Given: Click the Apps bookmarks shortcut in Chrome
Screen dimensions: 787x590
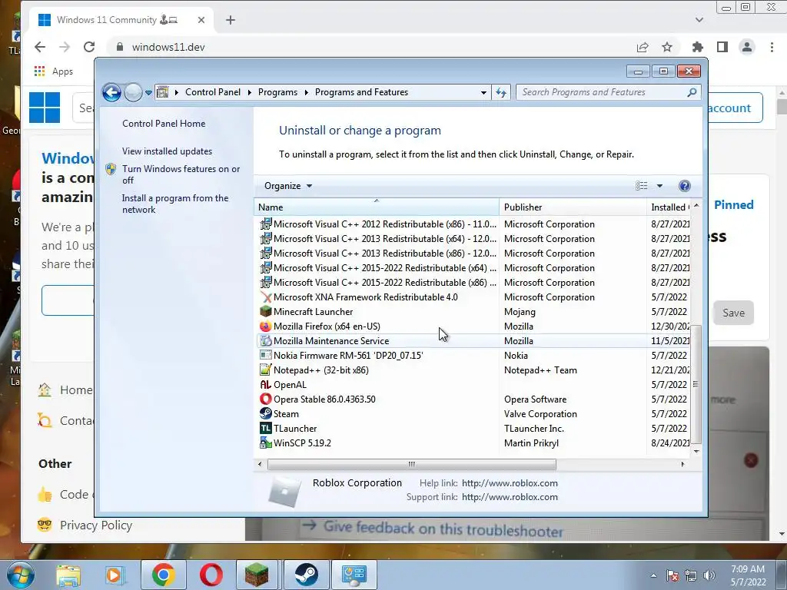Looking at the screenshot, I should (x=54, y=71).
